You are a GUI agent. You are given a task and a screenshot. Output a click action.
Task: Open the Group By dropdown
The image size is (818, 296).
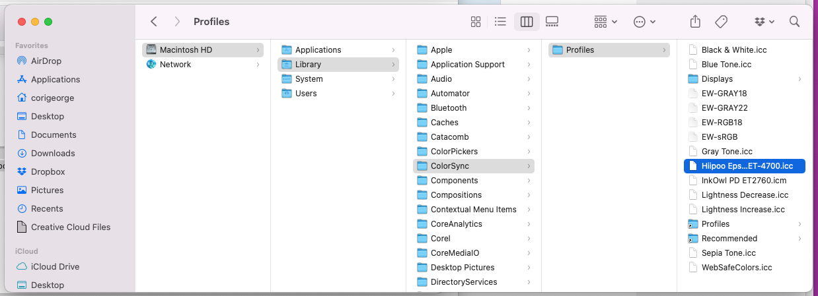(606, 22)
